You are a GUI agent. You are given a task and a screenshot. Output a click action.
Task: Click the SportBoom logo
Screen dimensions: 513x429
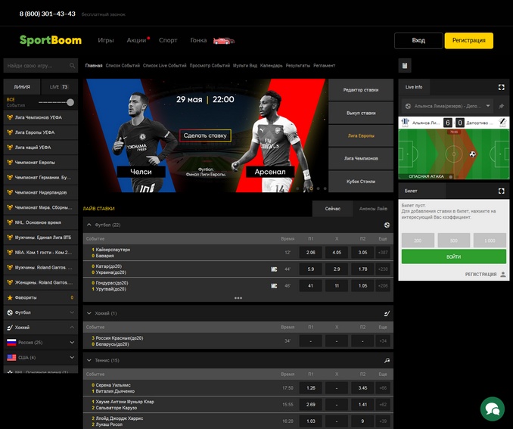tap(51, 40)
